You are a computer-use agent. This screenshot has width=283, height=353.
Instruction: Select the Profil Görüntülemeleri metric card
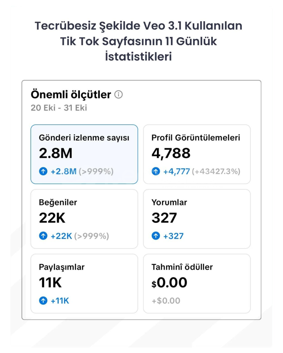click(x=197, y=154)
